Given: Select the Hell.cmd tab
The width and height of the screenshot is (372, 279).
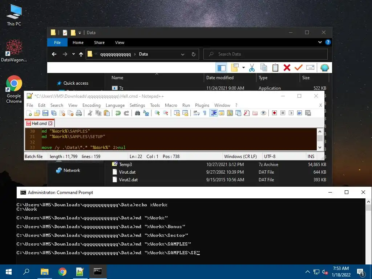Looking at the screenshot, I should coord(39,124).
